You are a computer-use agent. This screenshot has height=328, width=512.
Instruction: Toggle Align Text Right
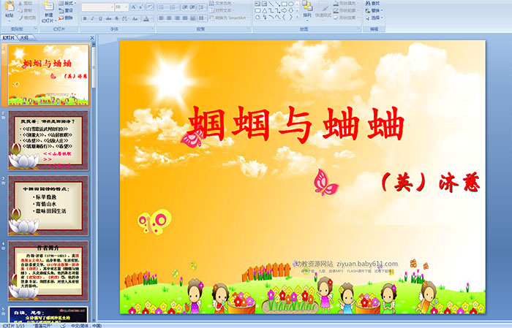177,18
